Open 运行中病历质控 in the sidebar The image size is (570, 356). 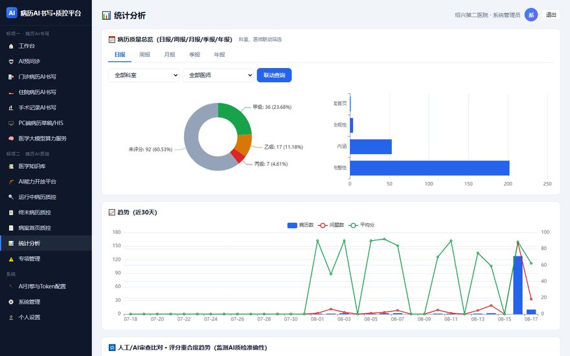46,197
